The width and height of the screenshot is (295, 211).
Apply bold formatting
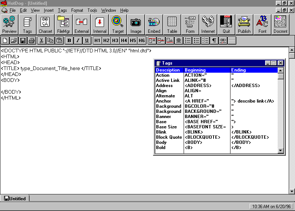[x=69, y=41]
